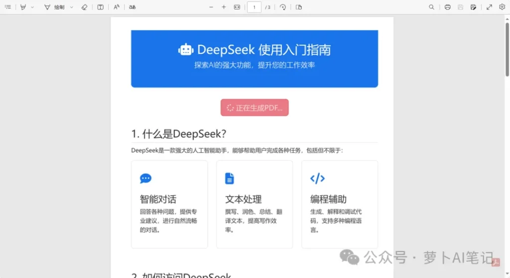510x278 pixels.
Task: Rotate the PDF page
Action: pyautogui.click(x=283, y=7)
